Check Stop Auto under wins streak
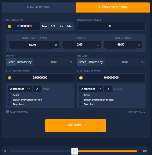152x155 pixels. (9, 104)
